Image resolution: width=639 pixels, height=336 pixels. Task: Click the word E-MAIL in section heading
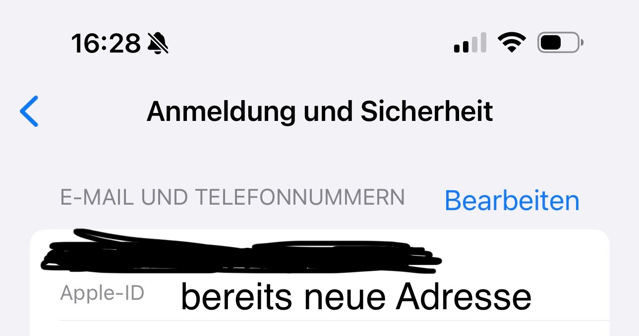(97, 197)
